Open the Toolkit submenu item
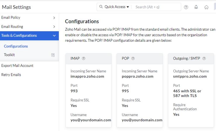The image size is (216, 131). point(9,55)
